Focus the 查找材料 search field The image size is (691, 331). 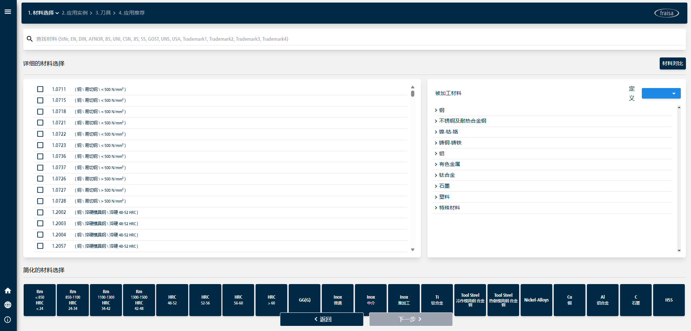click(359, 39)
